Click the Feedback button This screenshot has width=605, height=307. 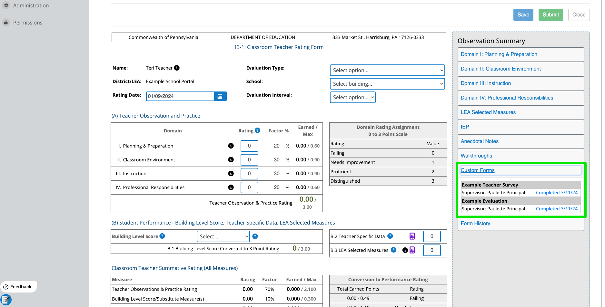pos(18,287)
